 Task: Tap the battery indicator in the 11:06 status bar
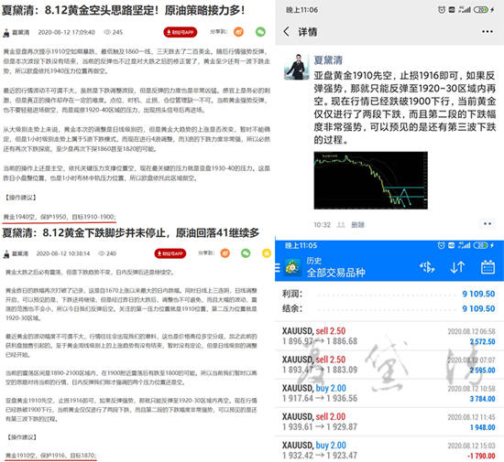point(480,10)
